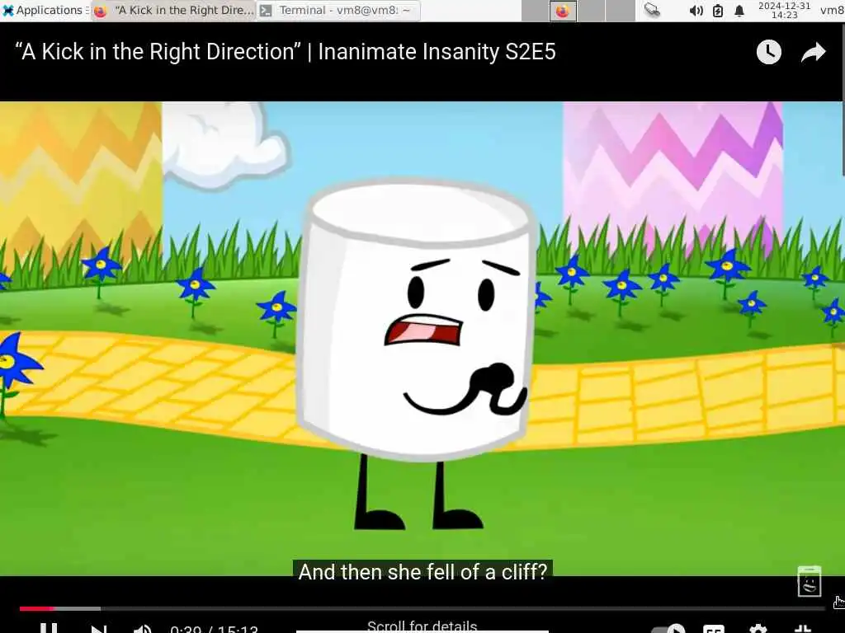845x633 pixels.
Task: Open the system volume tray icon
Action: (696, 10)
